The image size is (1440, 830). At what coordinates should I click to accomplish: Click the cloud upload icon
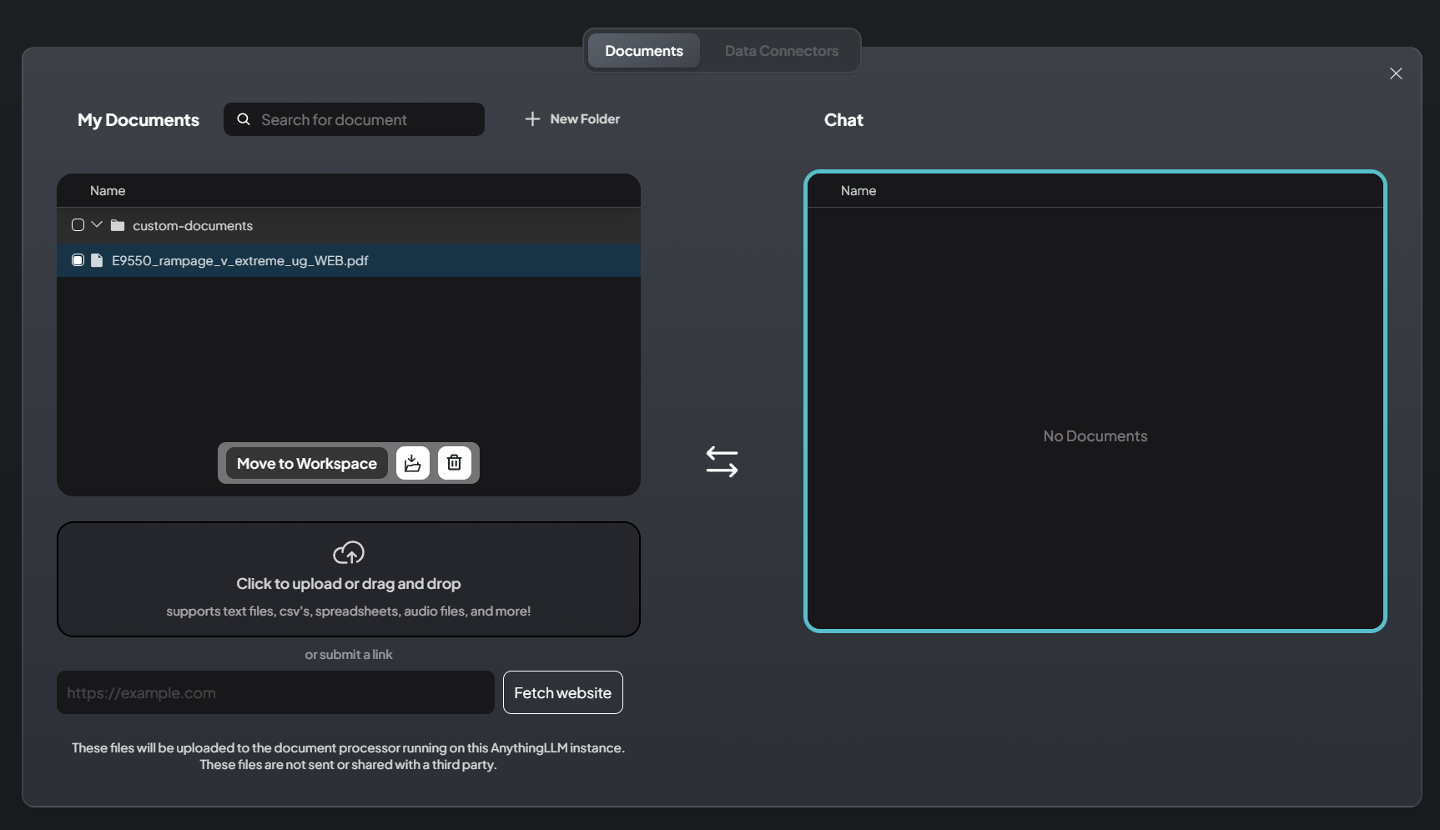[349, 552]
